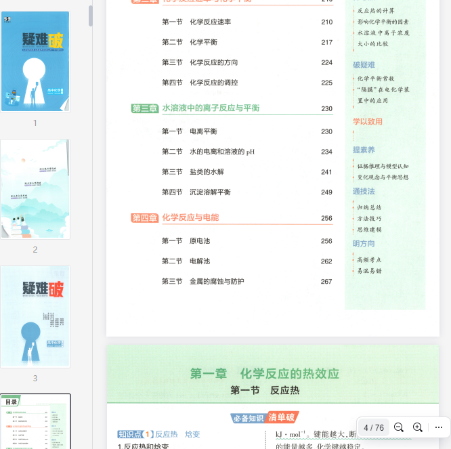451x449 pixels.
Task: Select the page 2 thumbnail
Action: 35,189
